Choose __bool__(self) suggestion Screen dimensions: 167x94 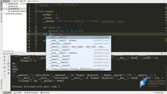pyautogui.click(x=78, y=62)
